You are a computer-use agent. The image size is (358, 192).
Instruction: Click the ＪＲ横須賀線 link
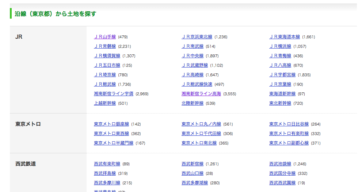click(x=107, y=56)
